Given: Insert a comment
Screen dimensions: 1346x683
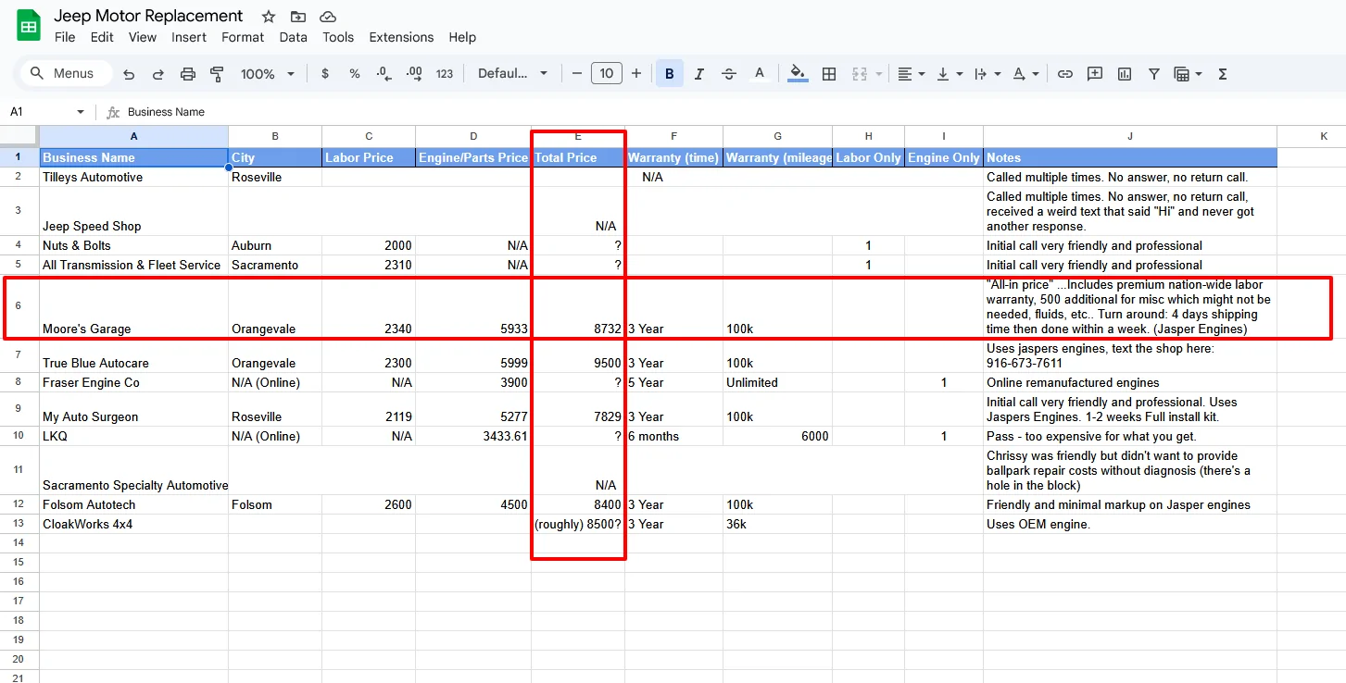Looking at the screenshot, I should point(1095,74).
